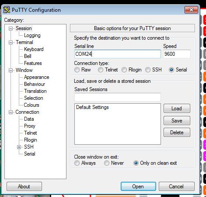This screenshot has width=206, height=197.
Task: Open the Rlogin category in tree
Action: pyautogui.click(x=30, y=140)
